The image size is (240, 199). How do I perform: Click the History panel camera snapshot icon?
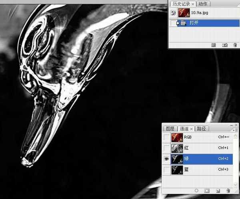(x=225, y=45)
